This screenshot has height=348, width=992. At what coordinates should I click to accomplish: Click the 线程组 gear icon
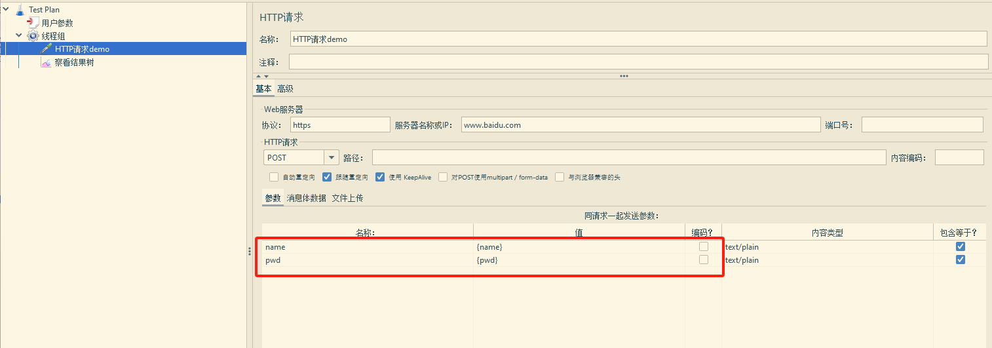[33, 36]
